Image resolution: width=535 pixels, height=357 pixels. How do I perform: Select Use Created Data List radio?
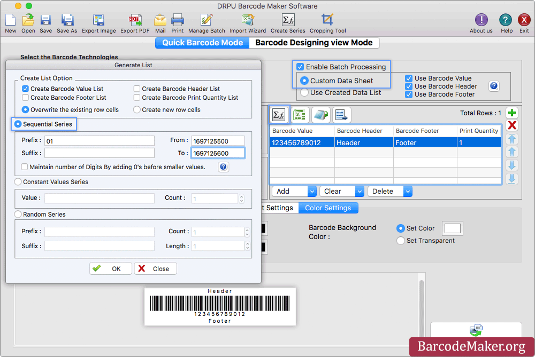point(304,92)
